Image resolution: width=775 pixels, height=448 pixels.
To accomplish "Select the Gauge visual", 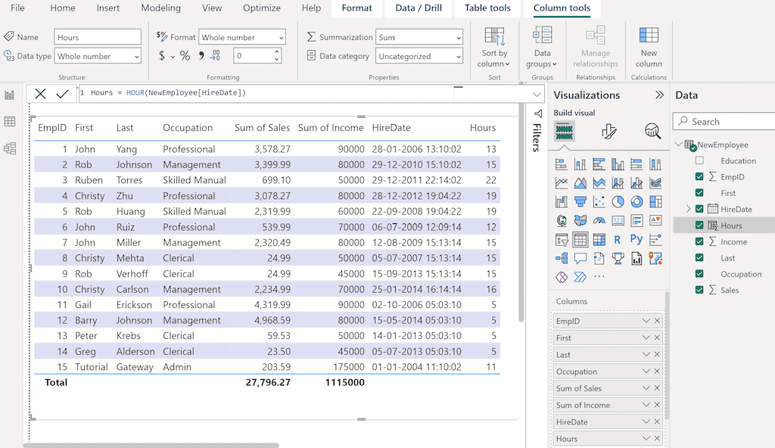I will coord(599,220).
